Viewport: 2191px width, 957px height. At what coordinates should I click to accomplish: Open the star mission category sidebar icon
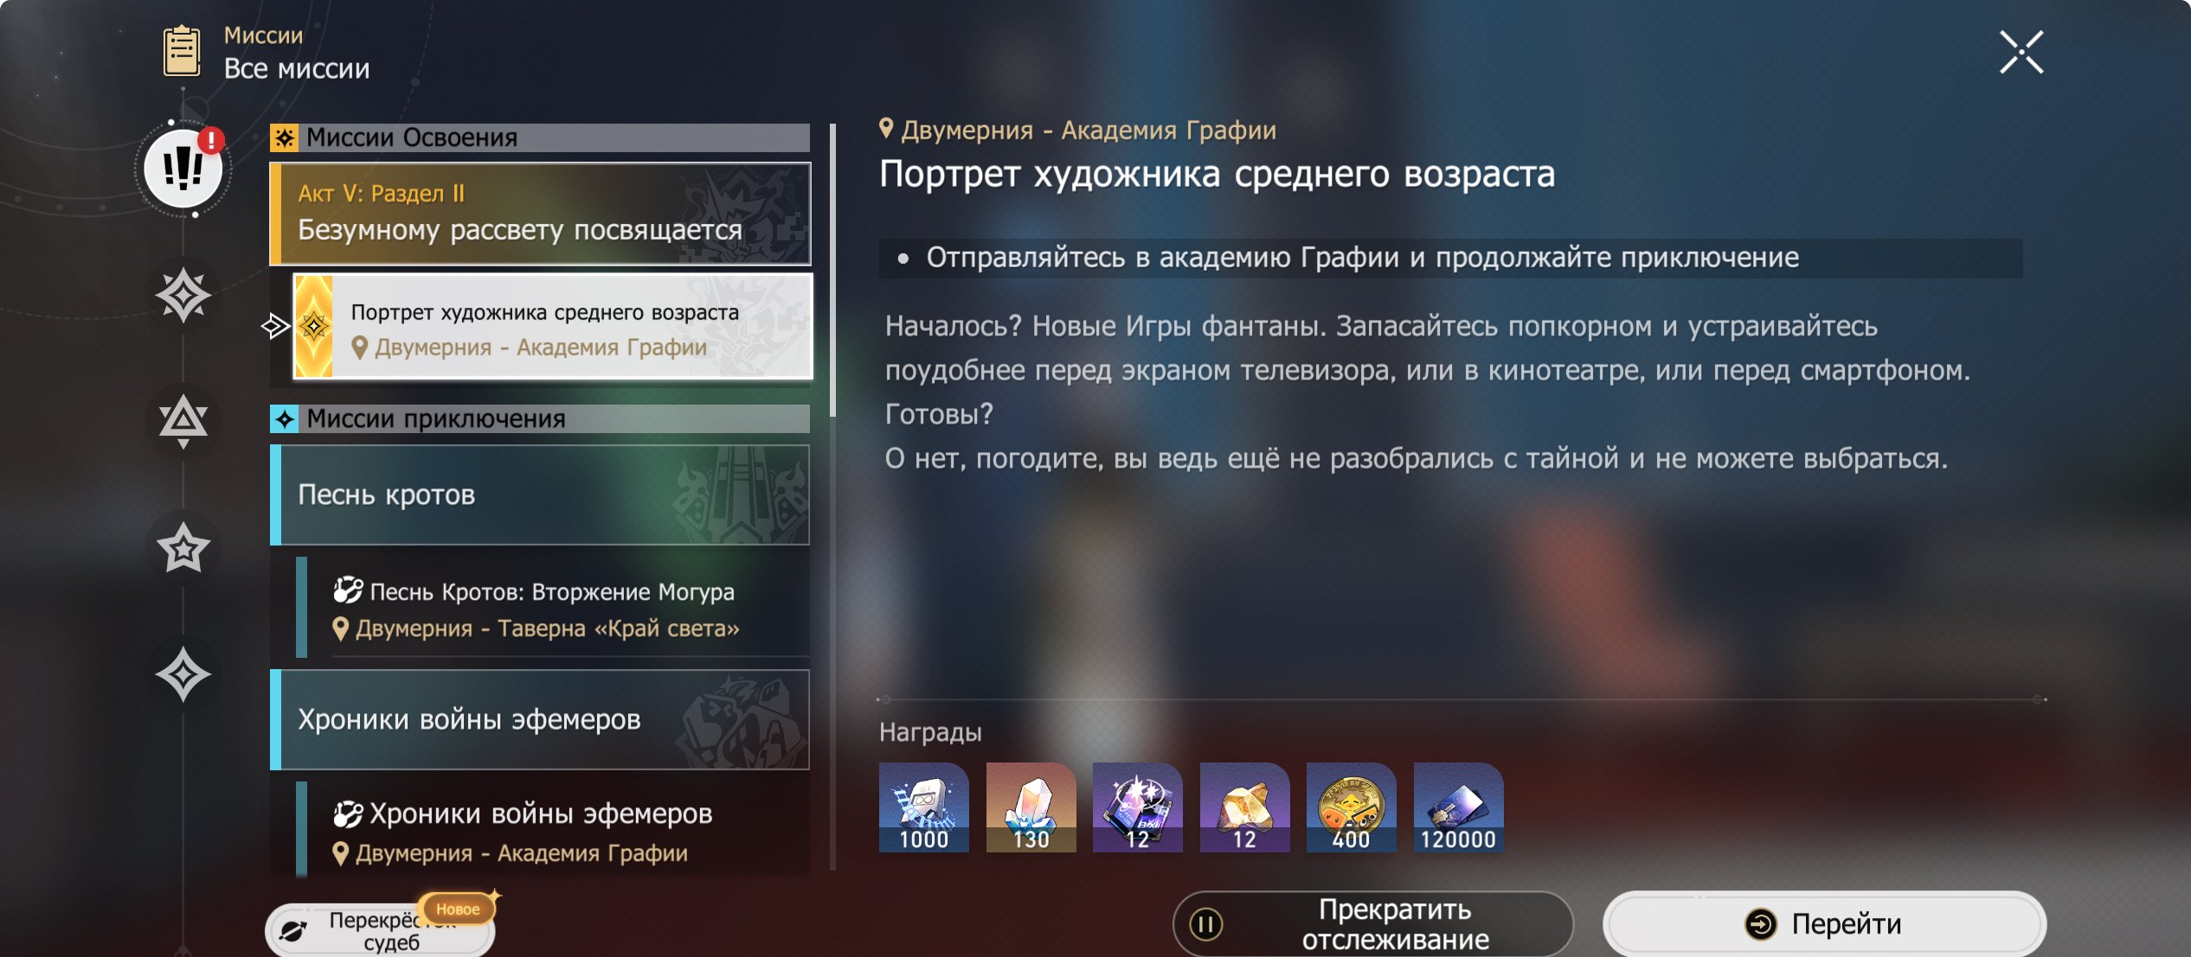tap(183, 547)
